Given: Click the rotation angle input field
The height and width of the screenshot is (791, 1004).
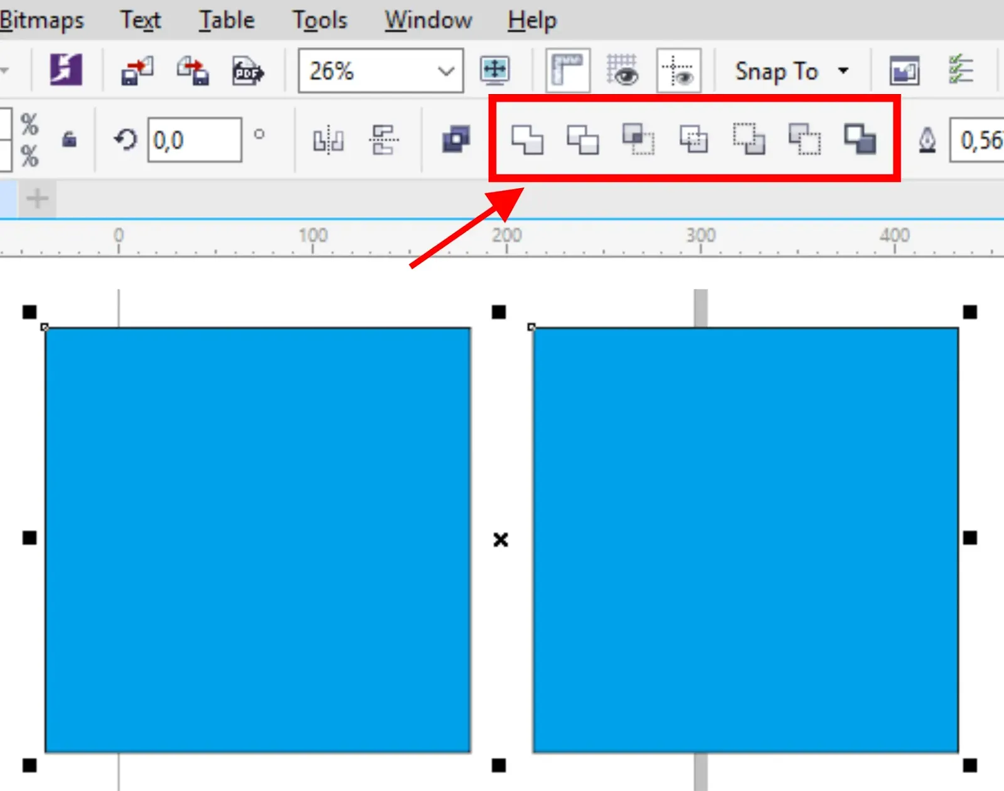Looking at the screenshot, I should coord(195,140).
